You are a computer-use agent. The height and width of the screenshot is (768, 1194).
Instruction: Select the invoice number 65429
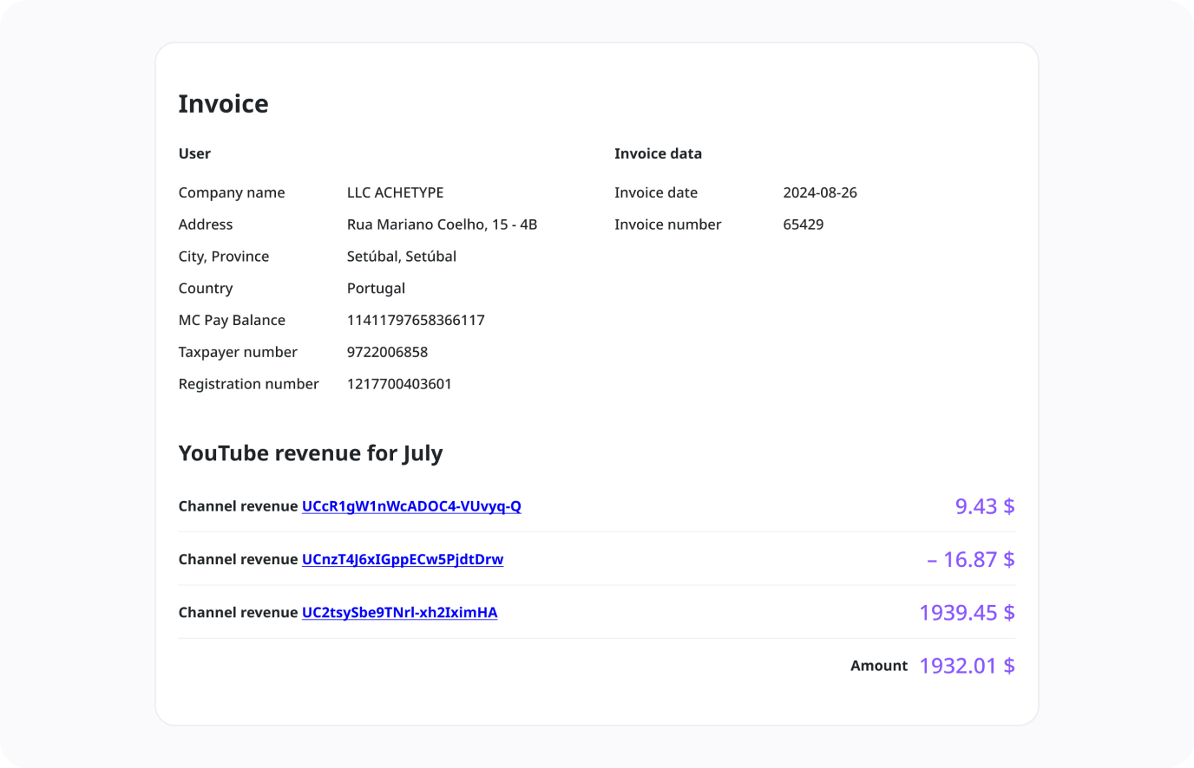click(x=803, y=225)
